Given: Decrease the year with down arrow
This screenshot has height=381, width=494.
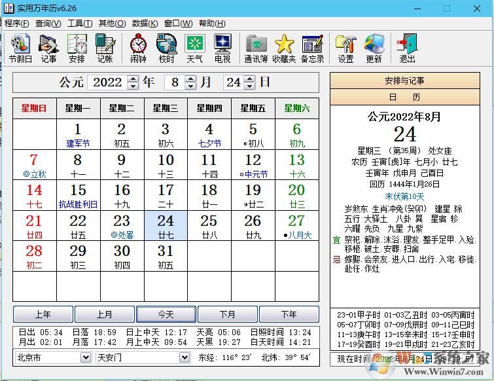Looking at the screenshot, I should click(x=133, y=86).
